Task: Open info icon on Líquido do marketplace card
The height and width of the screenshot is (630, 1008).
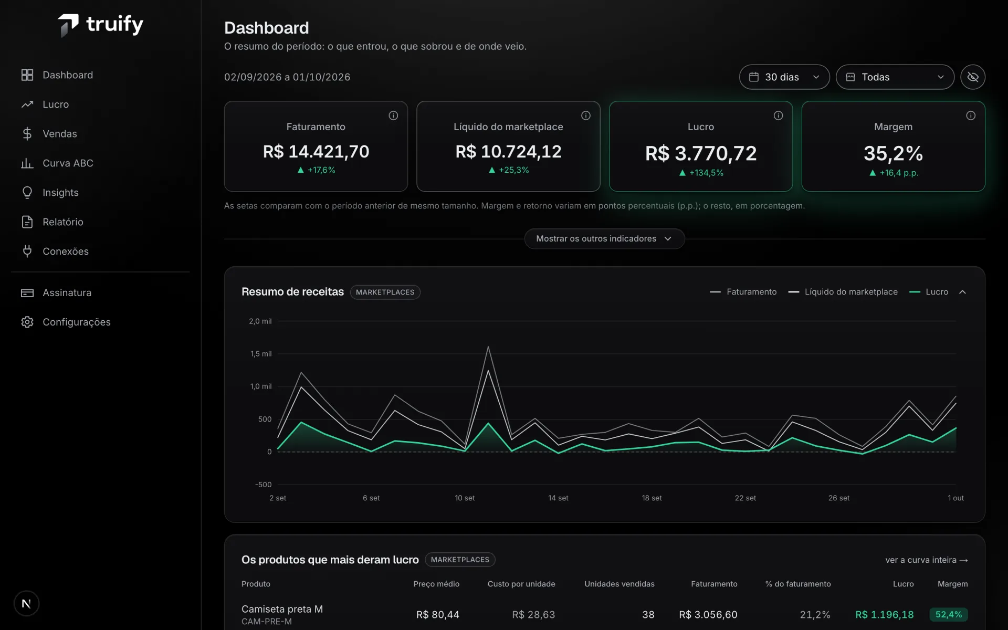Action: (586, 115)
